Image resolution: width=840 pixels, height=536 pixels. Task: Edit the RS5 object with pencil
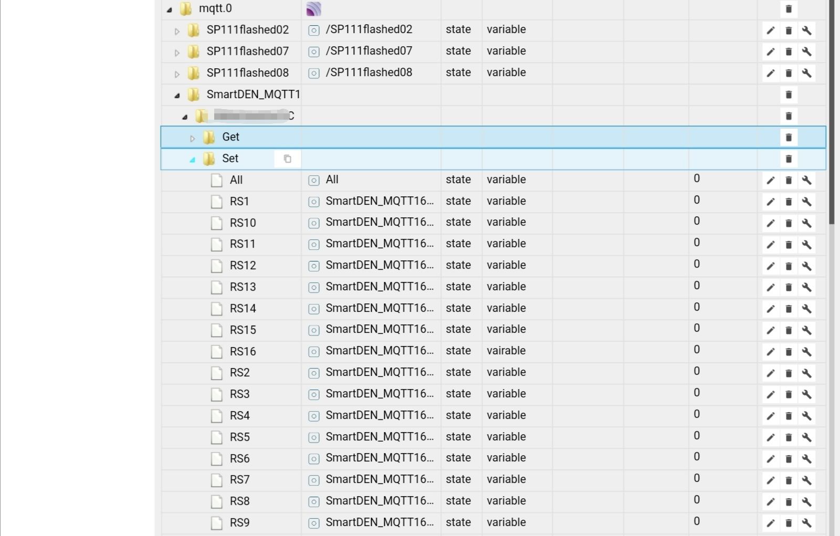(x=770, y=438)
